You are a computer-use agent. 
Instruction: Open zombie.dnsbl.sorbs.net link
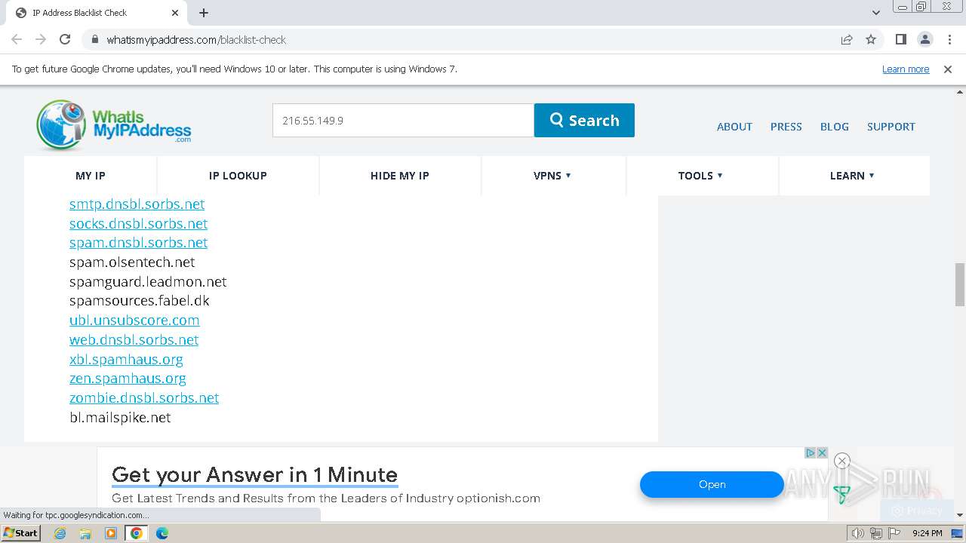click(x=144, y=398)
